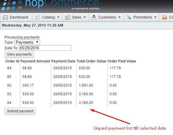Expand the Customers menu arrow

120,17
